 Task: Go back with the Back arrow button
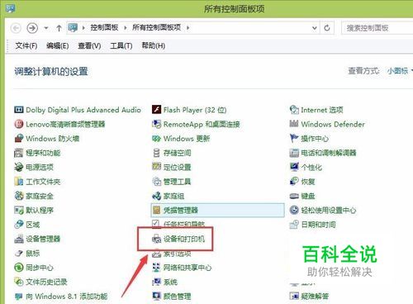click(x=16, y=28)
